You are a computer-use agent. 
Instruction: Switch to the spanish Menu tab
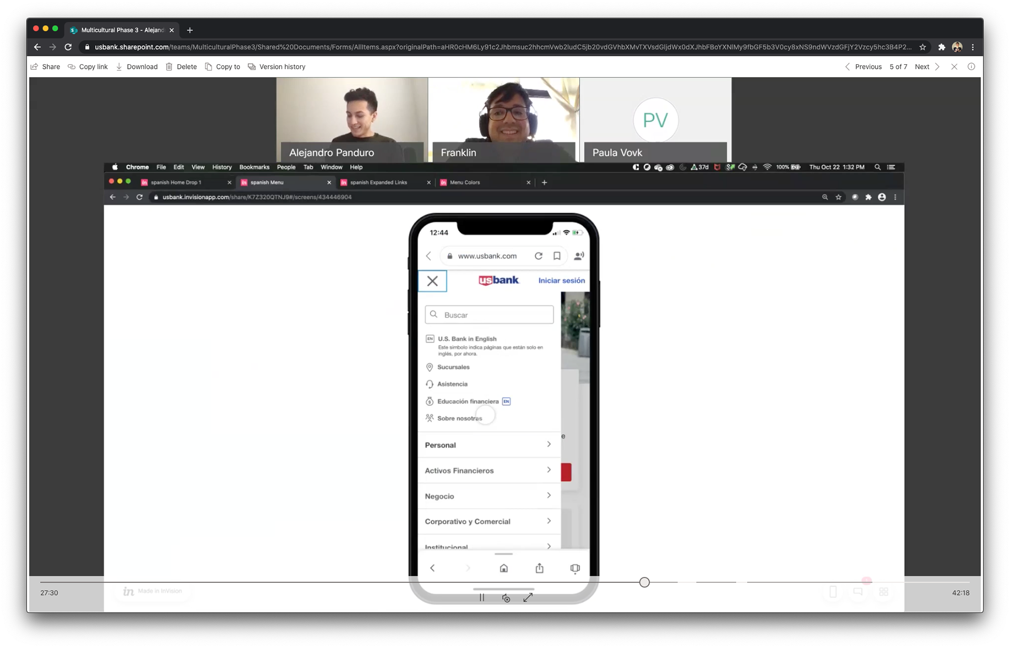coord(285,183)
